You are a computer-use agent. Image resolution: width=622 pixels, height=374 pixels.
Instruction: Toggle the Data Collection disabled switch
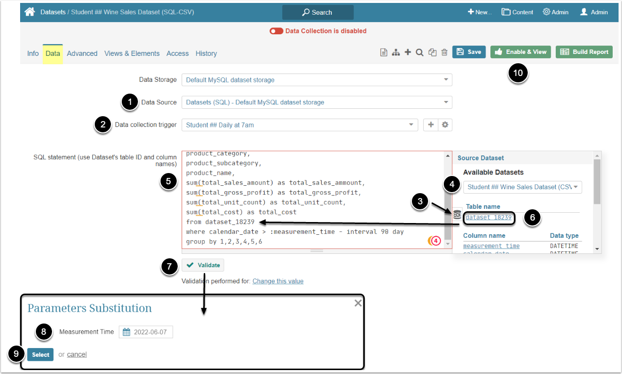pos(276,31)
